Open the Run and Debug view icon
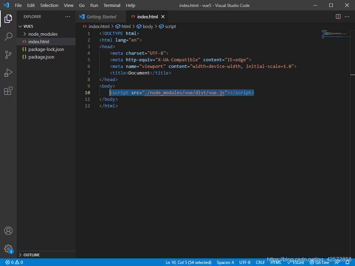The image size is (355, 266). [x=8, y=73]
